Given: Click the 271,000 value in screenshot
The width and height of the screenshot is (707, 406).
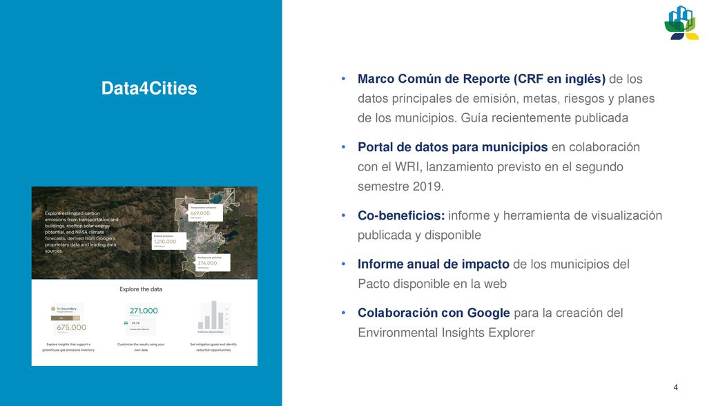Looking at the screenshot, I should pos(144,311).
